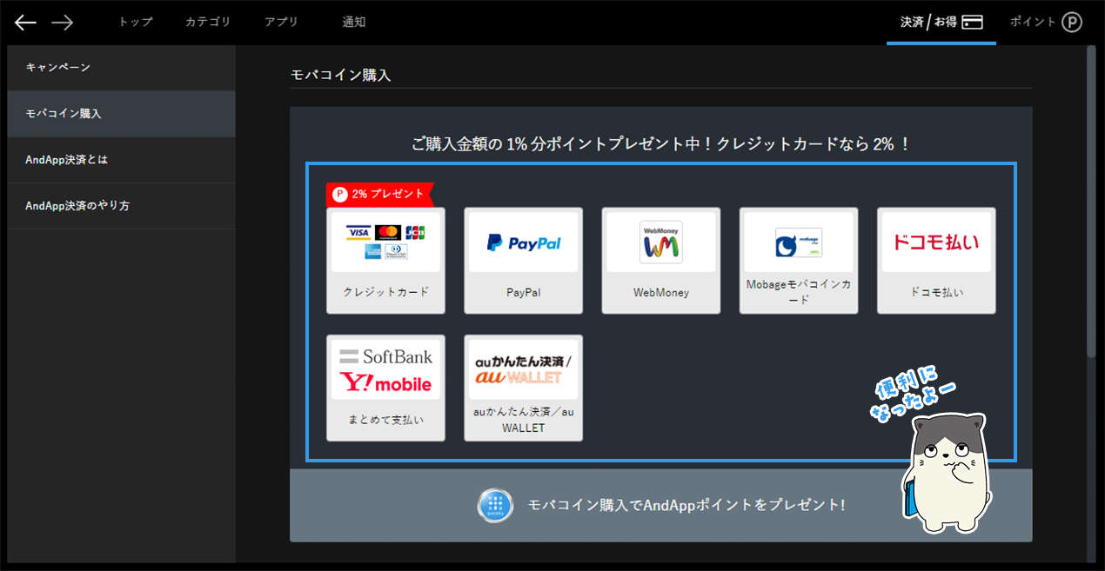
Task: Click the forward arrow navigation icon
Action: point(62,23)
